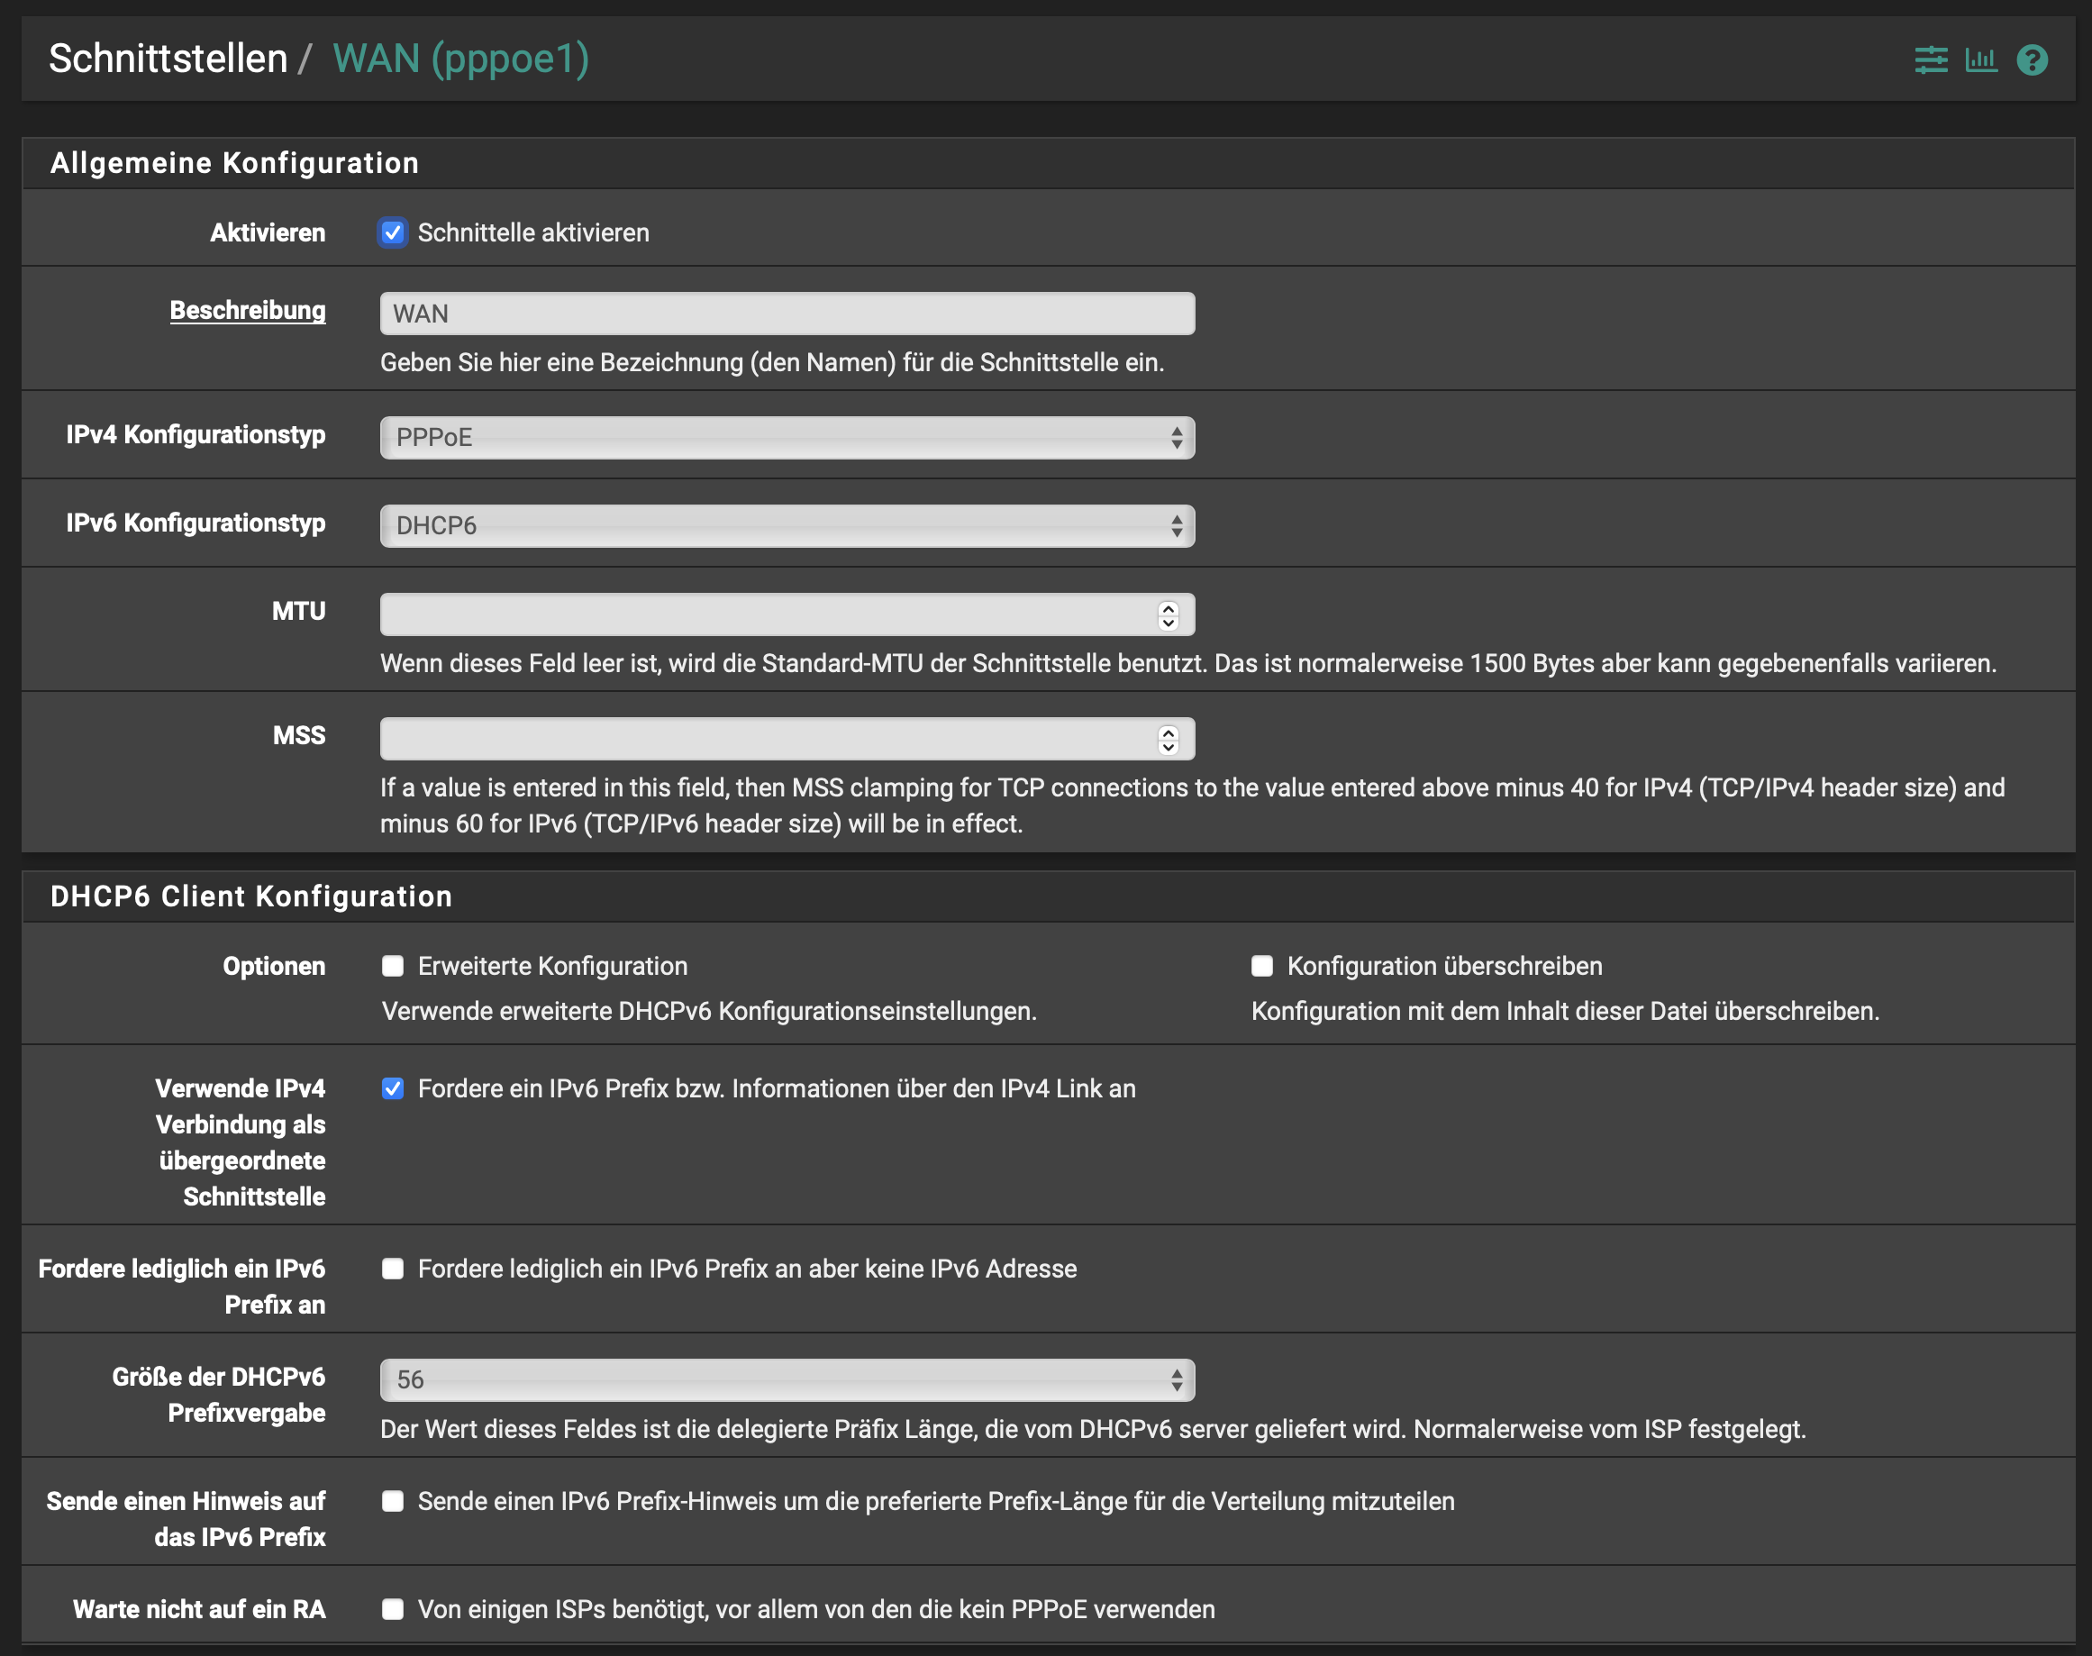
Task: Open the status graph icon
Action: pyautogui.click(x=1980, y=59)
